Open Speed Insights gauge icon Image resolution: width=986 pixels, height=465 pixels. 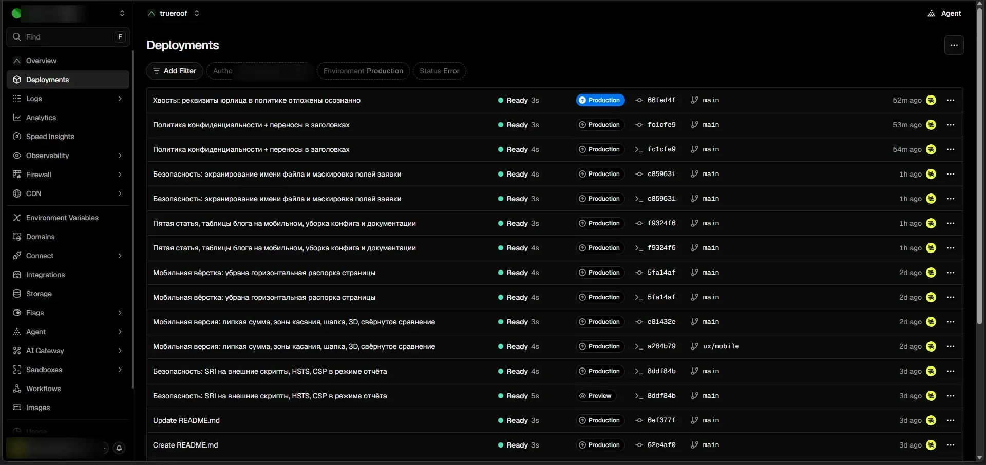tap(17, 137)
